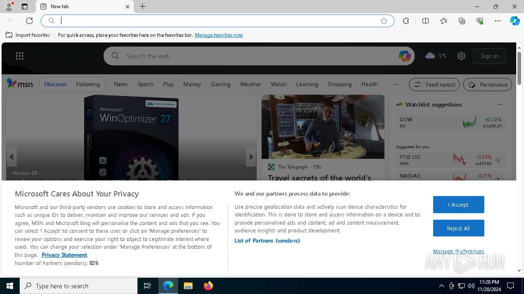
Task: Launch Firefox from taskbar
Action: [208, 286]
